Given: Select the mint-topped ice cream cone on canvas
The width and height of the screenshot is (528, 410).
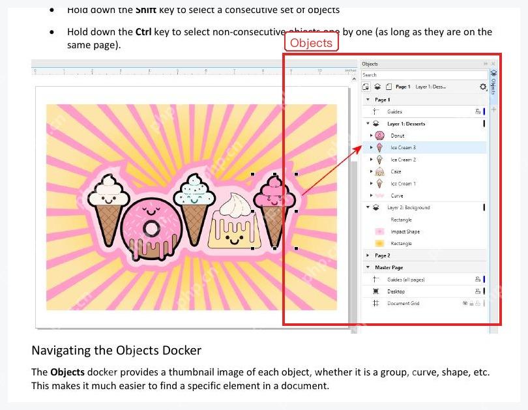Looking at the screenshot, I should (x=194, y=209).
